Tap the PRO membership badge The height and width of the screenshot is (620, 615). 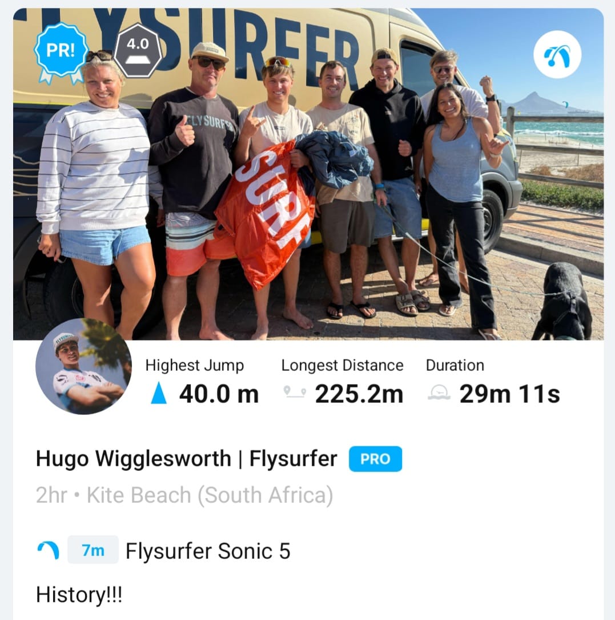[375, 459]
